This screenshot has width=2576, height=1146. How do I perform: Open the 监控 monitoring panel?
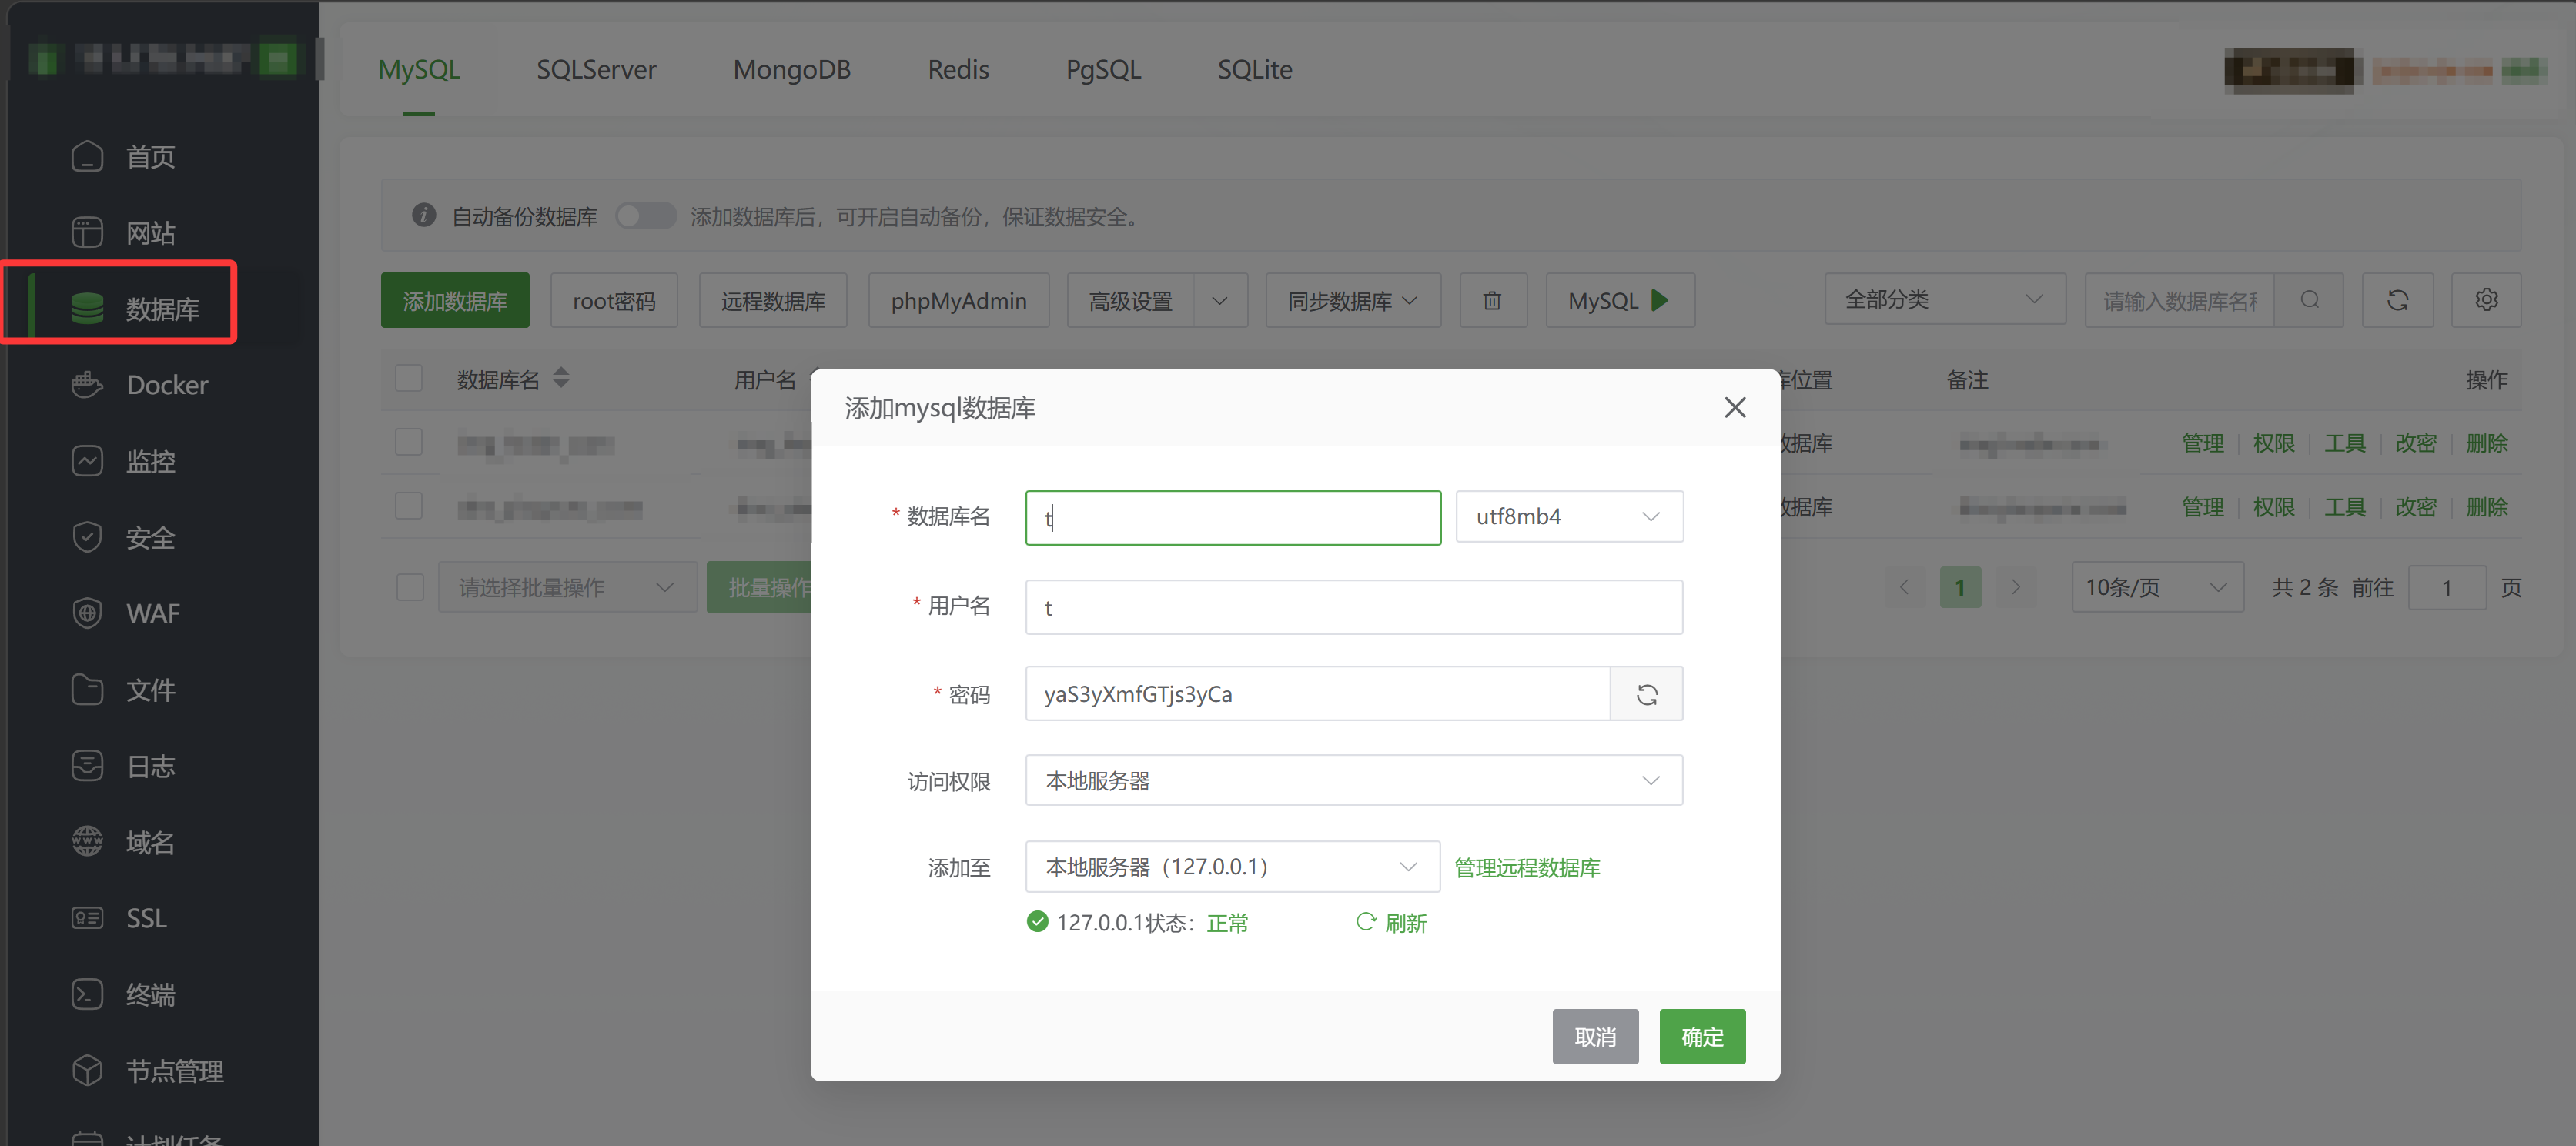point(152,461)
